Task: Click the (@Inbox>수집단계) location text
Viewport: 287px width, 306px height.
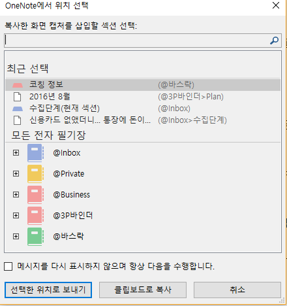Action: [192, 120]
